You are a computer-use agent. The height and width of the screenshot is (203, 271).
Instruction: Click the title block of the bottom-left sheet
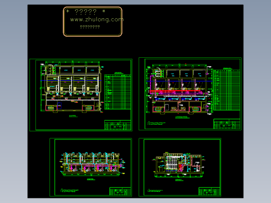pos(120,192)
